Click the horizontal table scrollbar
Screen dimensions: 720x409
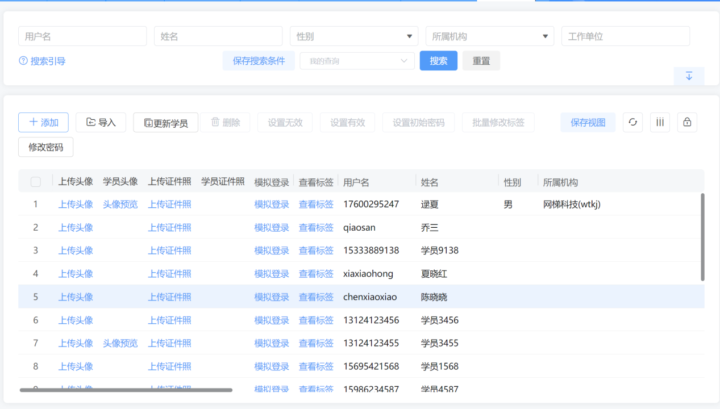point(126,390)
